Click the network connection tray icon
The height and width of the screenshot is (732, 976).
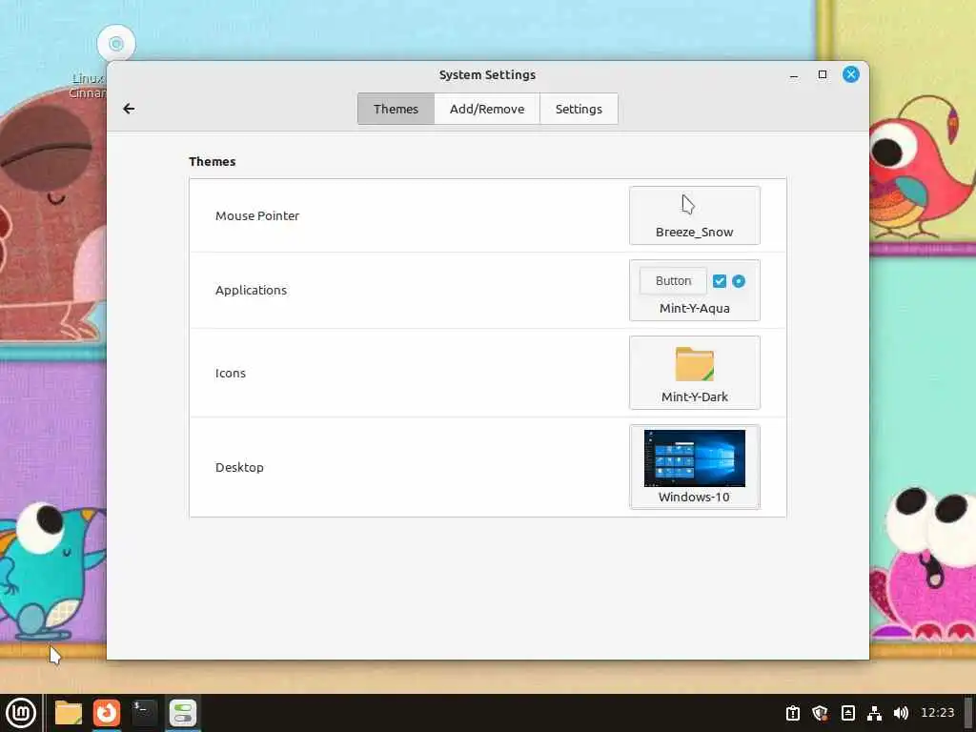[x=875, y=713]
